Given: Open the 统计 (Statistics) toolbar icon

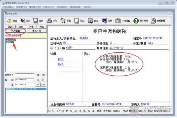Looking at the screenshot, I should point(104,21).
